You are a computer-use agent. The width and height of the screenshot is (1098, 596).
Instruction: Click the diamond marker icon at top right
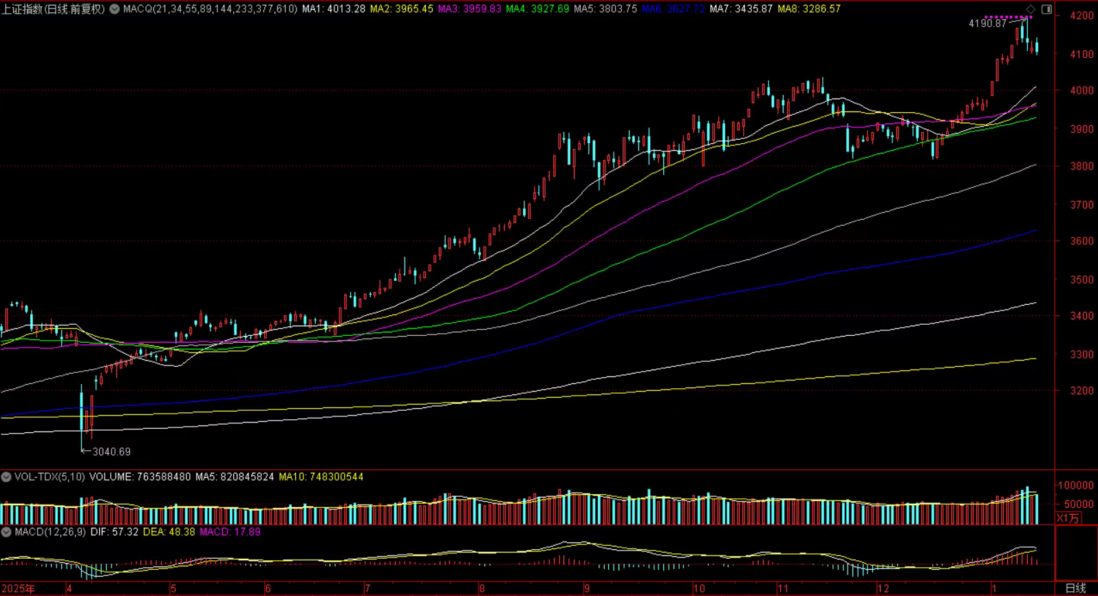1031,9
